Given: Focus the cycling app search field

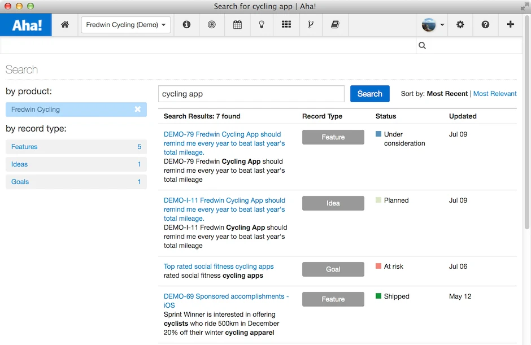Looking at the screenshot, I should (x=251, y=94).
